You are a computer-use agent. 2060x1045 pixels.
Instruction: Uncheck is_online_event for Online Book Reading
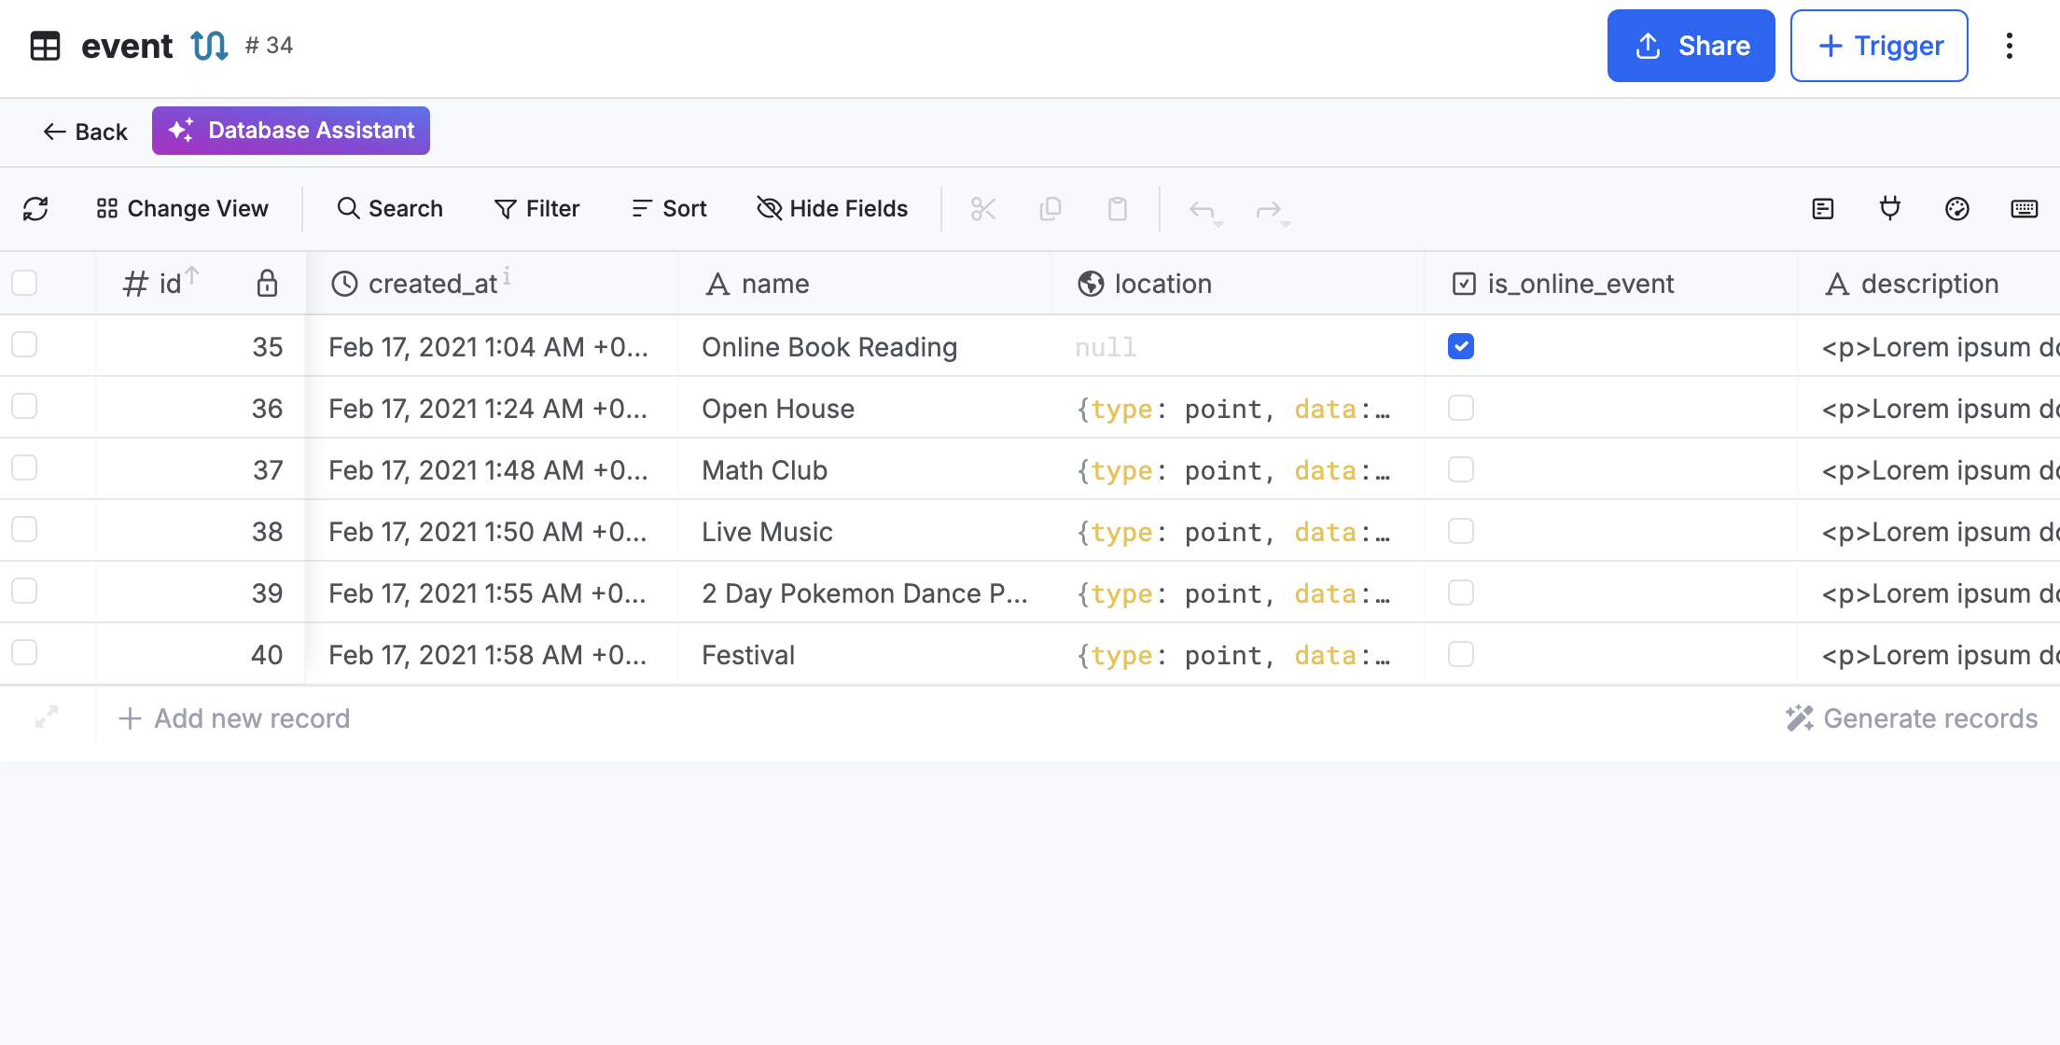(1461, 346)
